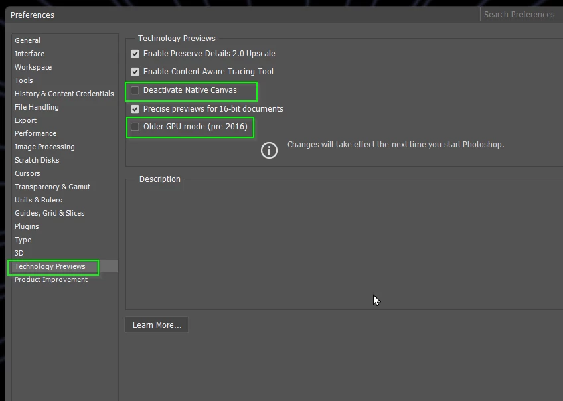
Task: Click the info icon beside restart notice
Action: click(269, 150)
